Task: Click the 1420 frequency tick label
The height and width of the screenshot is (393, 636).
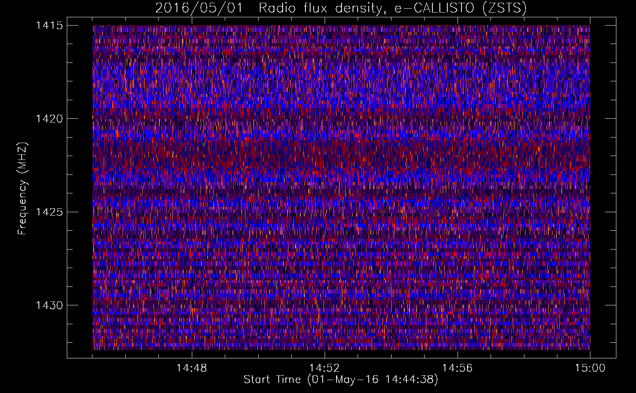Action: pos(50,119)
